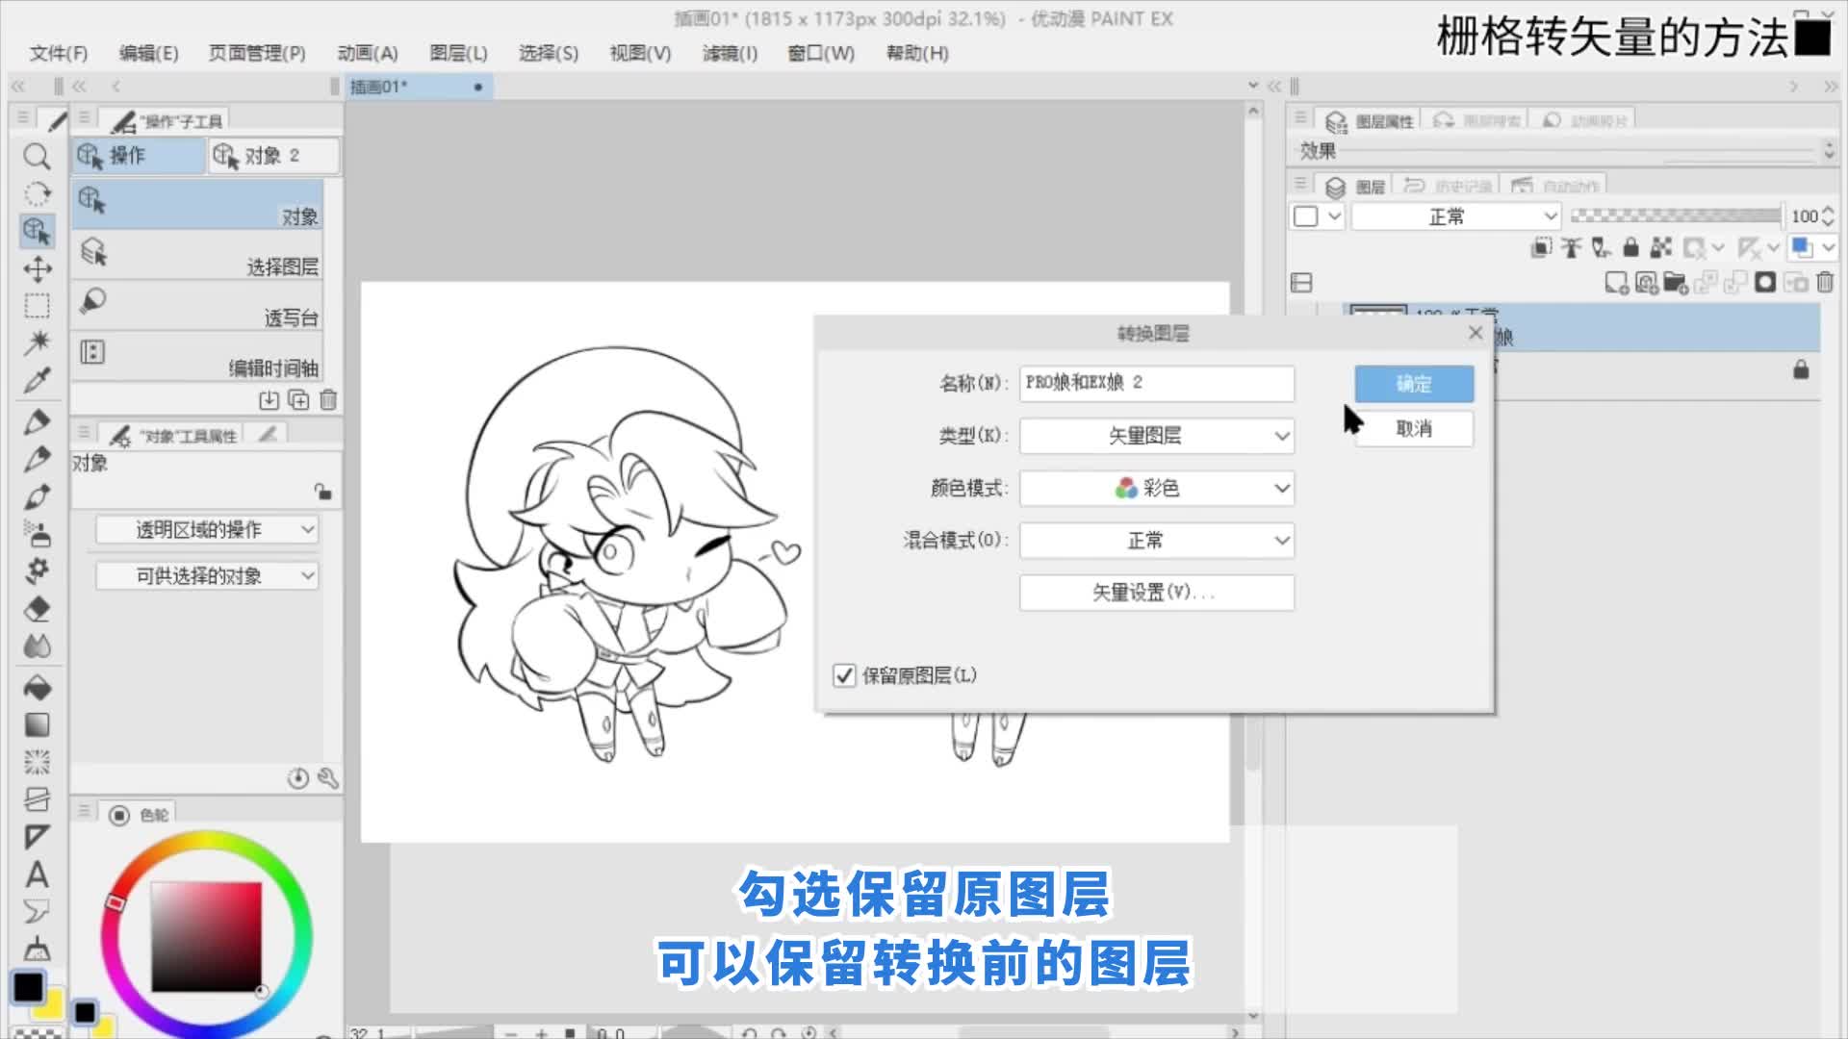Toggle the Lock layer icon

point(1630,248)
